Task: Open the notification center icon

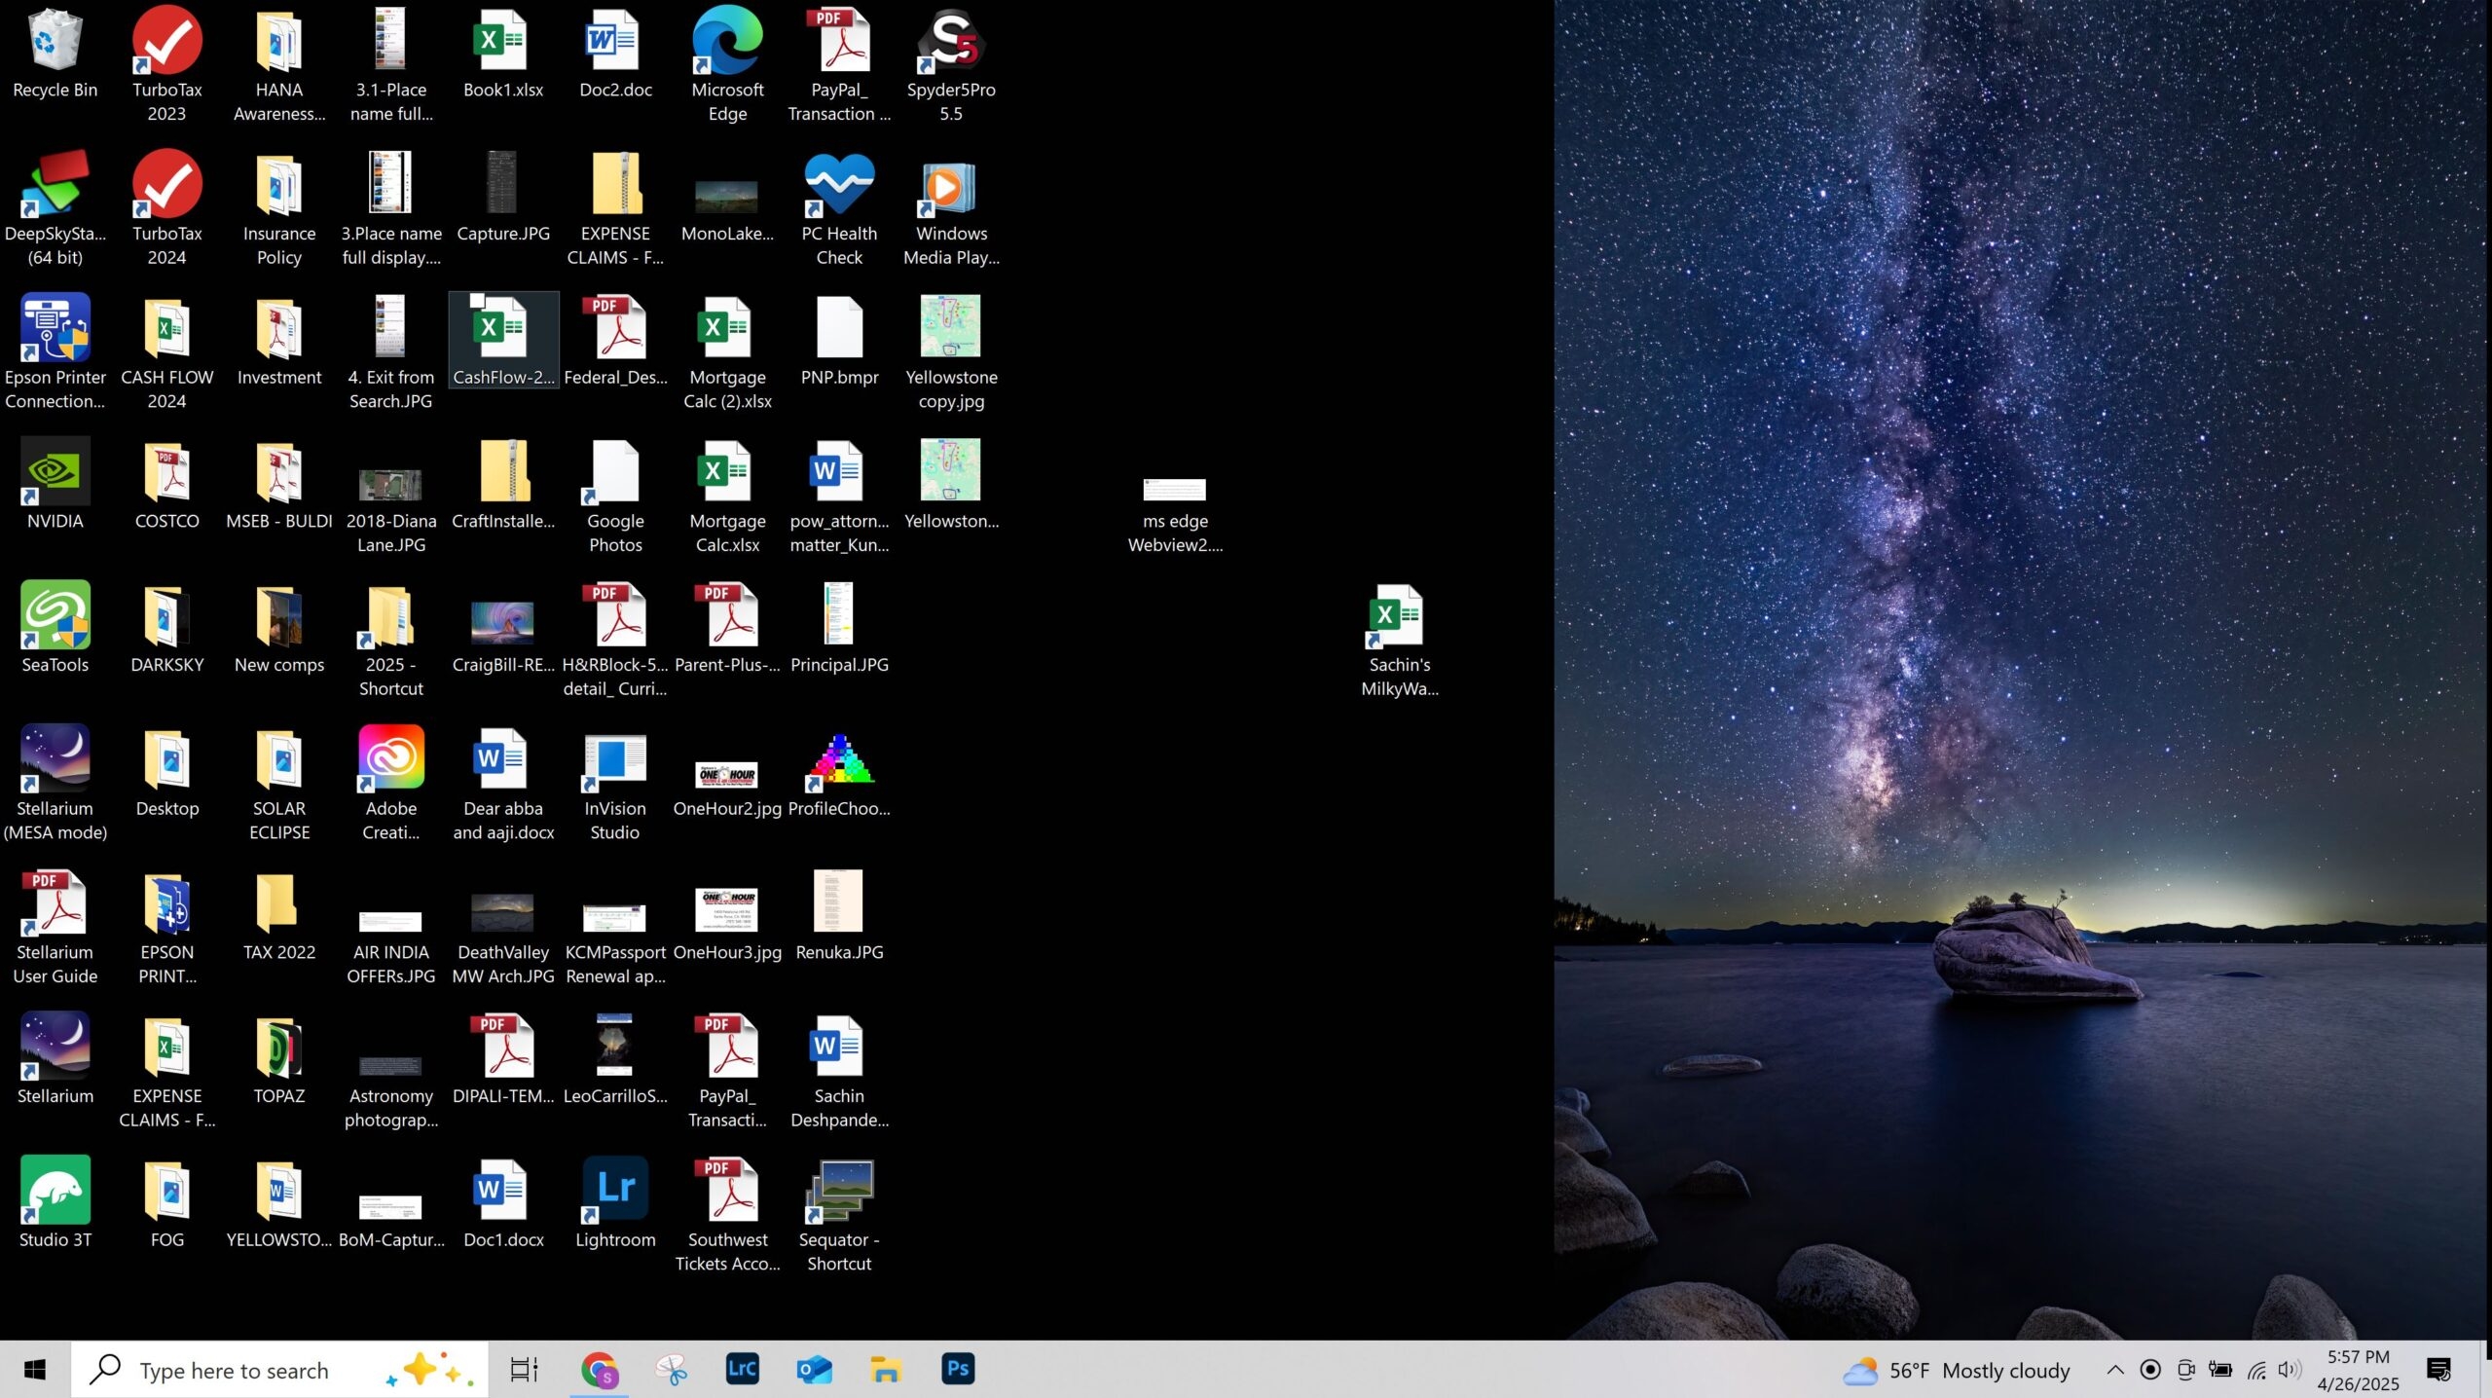Action: [2437, 1370]
